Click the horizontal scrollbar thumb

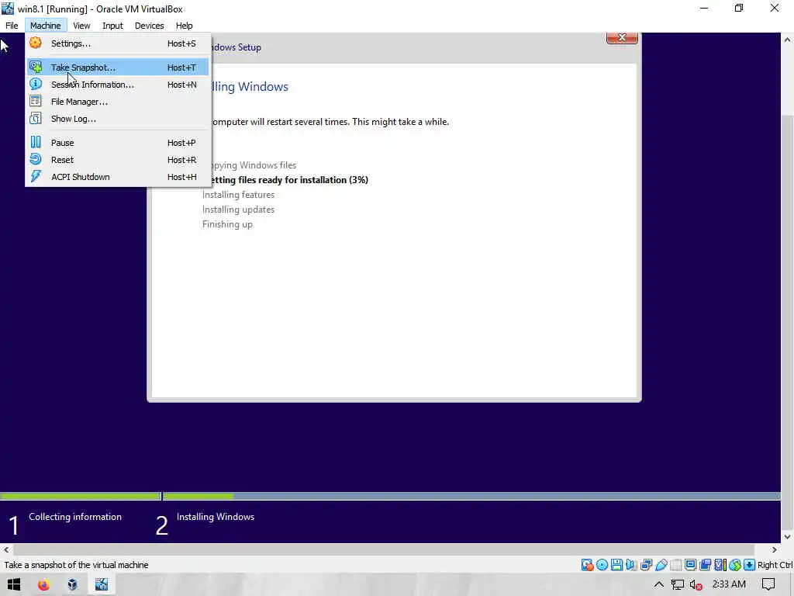pos(384,550)
